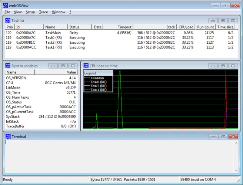Maximize the Task list window

point(223,21)
